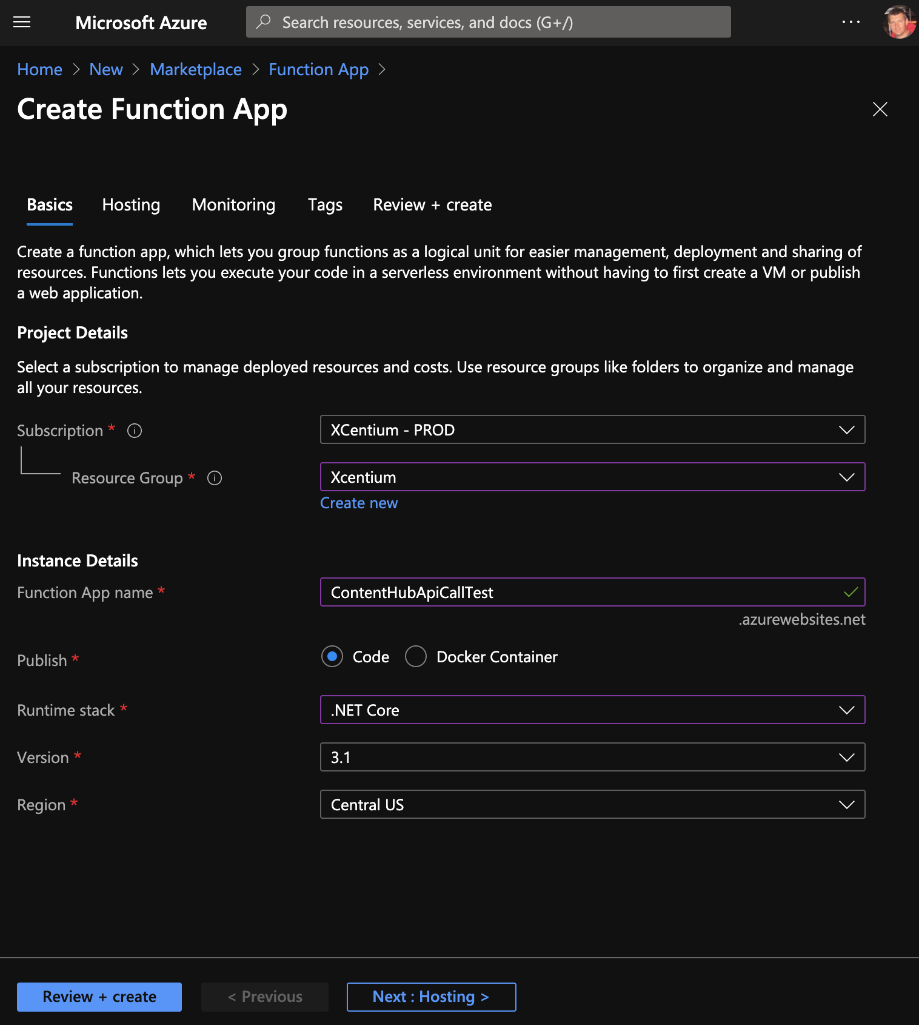The height and width of the screenshot is (1025, 919).
Task: Click the Next : Hosting button
Action: (x=431, y=996)
